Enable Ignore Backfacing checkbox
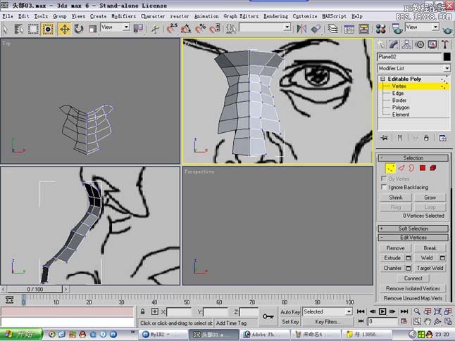 coord(384,187)
